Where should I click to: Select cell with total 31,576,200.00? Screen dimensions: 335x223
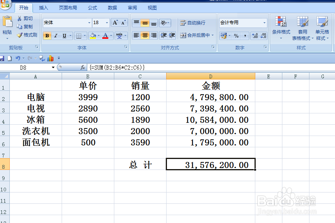click(x=211, y=164)
